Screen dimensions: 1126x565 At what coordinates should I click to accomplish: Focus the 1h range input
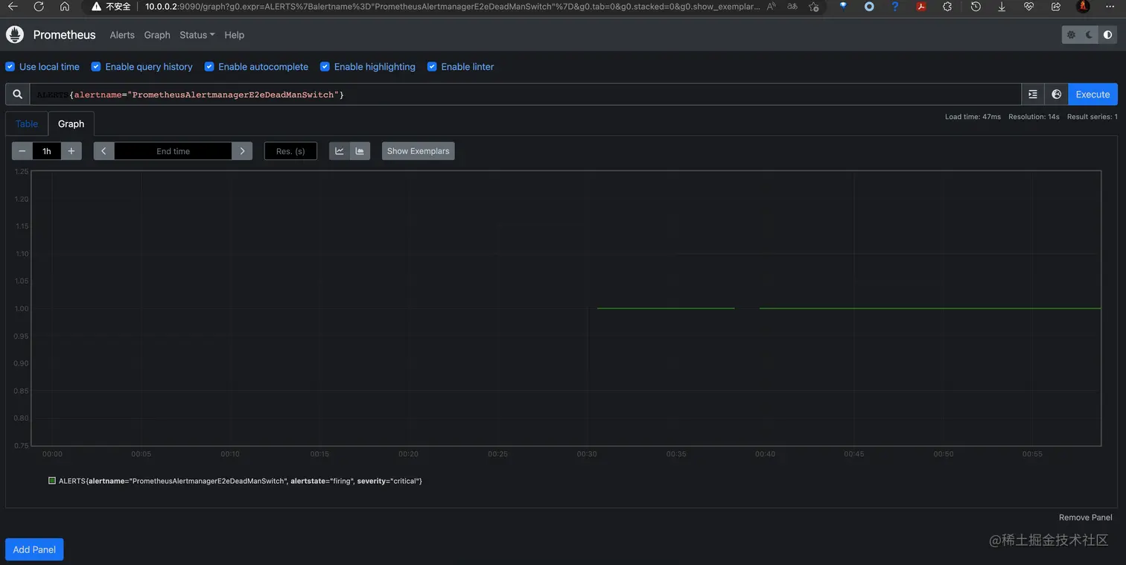pyautogui.click(x=47, y=151)
